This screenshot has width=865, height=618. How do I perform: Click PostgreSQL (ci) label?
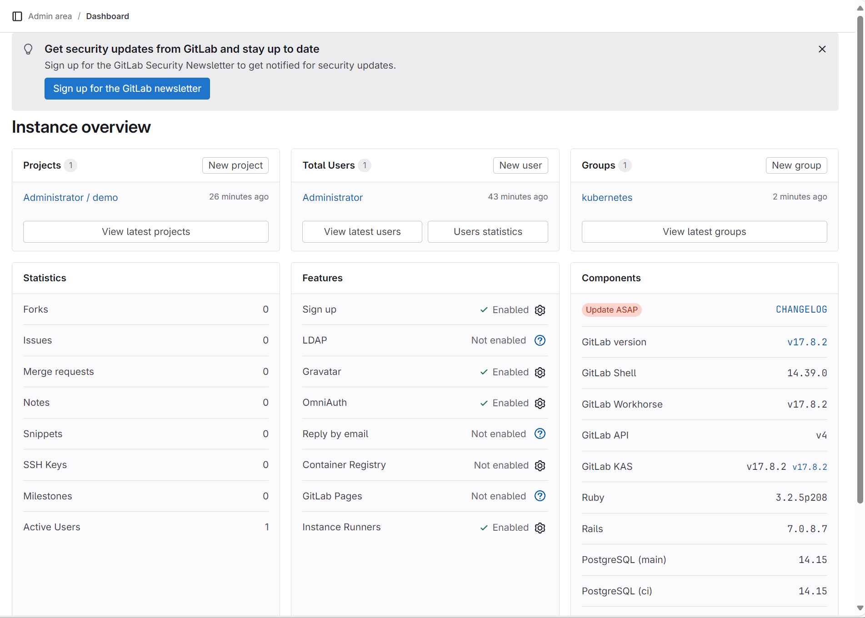tap(617, 591)
